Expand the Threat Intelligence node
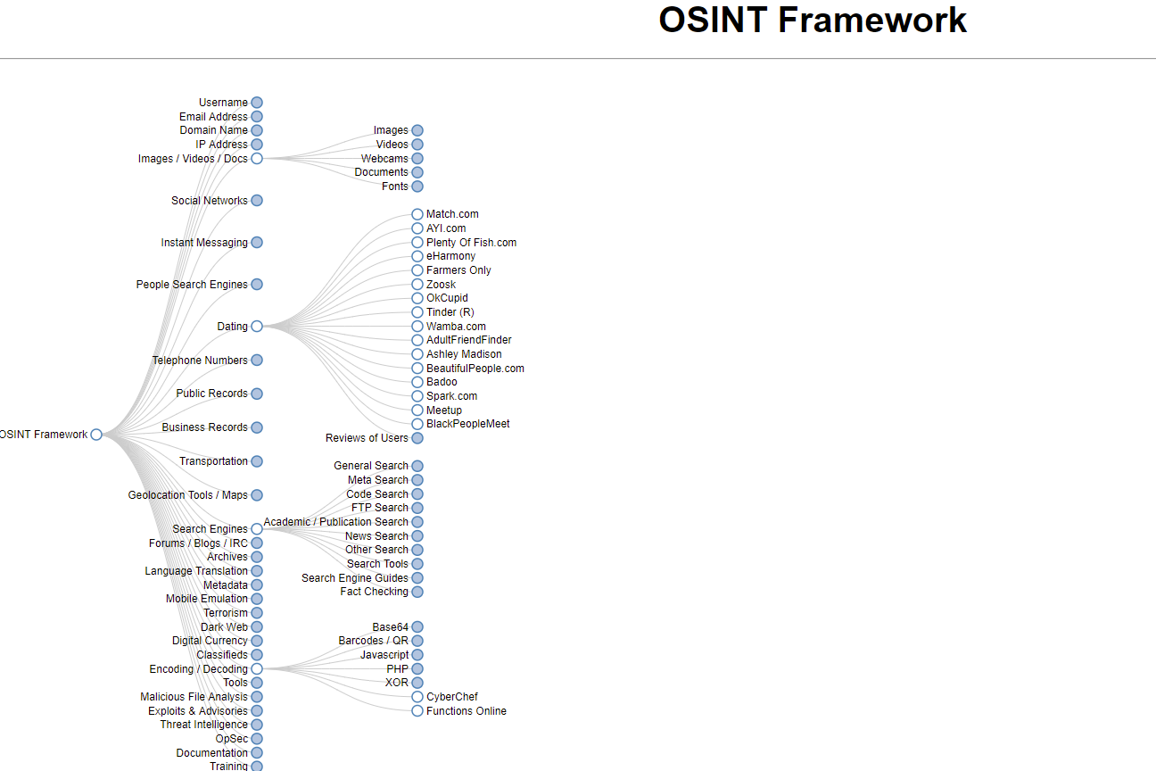 [257, 725]
